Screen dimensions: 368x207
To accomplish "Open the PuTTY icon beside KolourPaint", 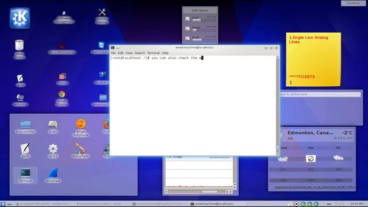I will pyautogui.click(x=107, y=151).
